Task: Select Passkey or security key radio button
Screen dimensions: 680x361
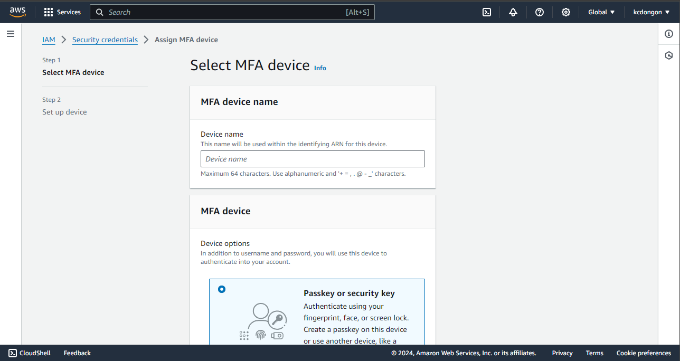Action: pyautogui.click(x=222, y=289)
